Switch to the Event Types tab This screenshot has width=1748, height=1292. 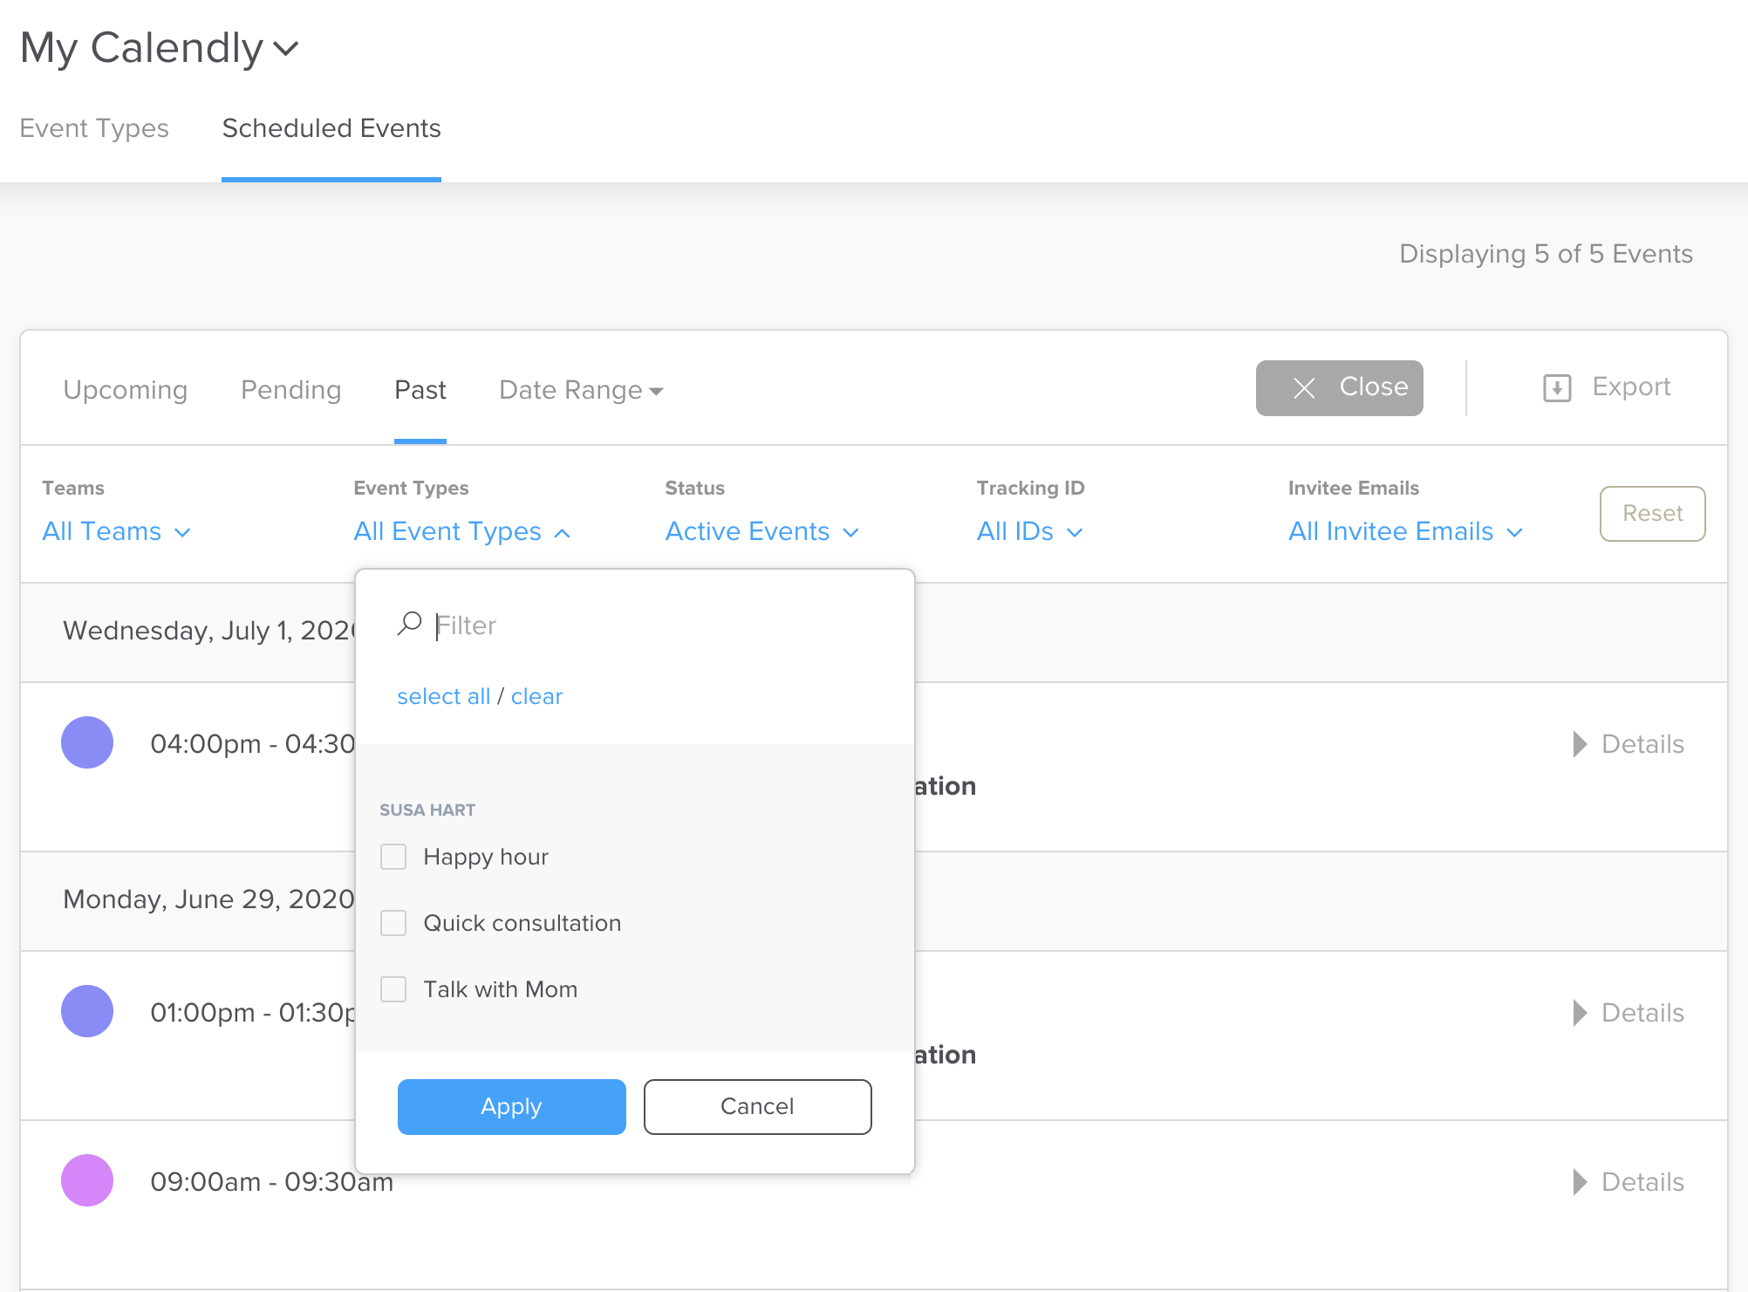coord(94,128)
